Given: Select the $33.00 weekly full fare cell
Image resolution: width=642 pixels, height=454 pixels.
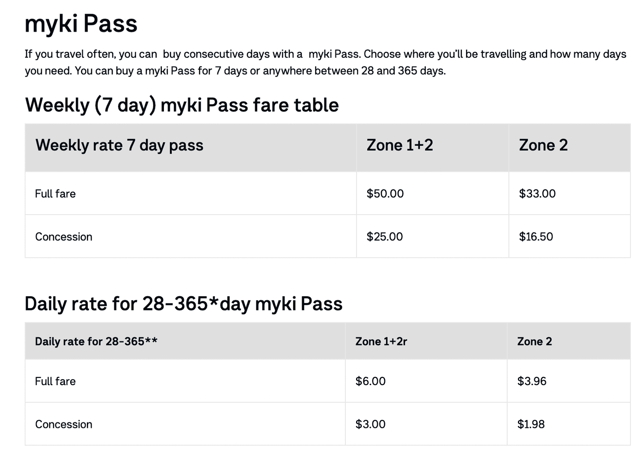Looking at the screenshot, I should [x=537, y=194].
